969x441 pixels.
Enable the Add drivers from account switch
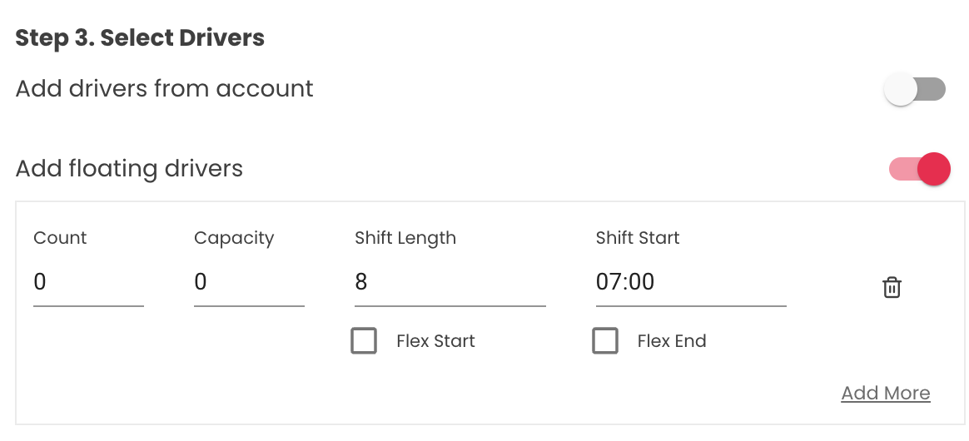pos(915,89)
